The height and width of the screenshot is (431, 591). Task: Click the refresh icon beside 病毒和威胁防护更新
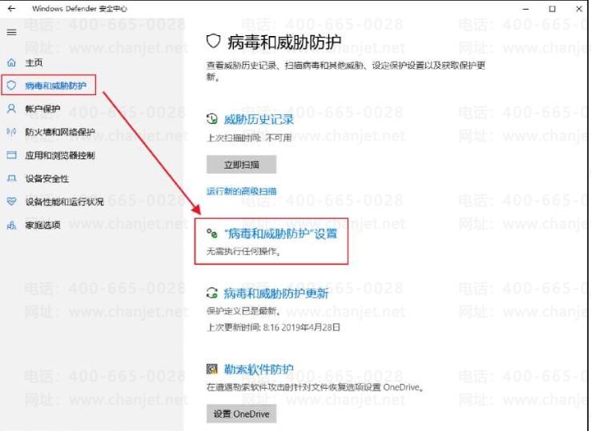(x=212, y=293)
